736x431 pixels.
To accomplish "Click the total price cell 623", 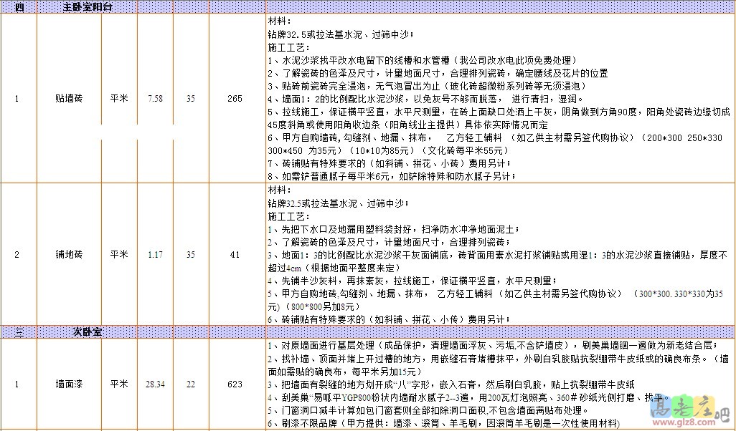I will pyautogui.click(x=235, y=384).
